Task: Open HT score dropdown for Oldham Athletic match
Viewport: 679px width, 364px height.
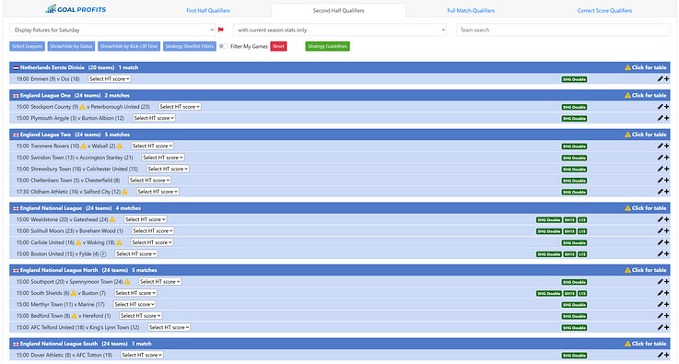Action: [x=158, y=192]
